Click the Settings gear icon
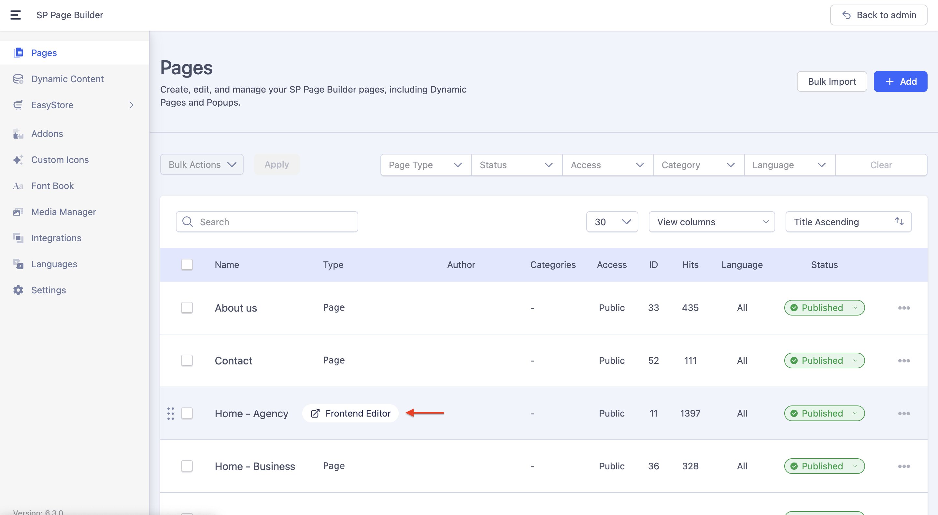This screenshot has width=938, height=515. coord(18,290)
